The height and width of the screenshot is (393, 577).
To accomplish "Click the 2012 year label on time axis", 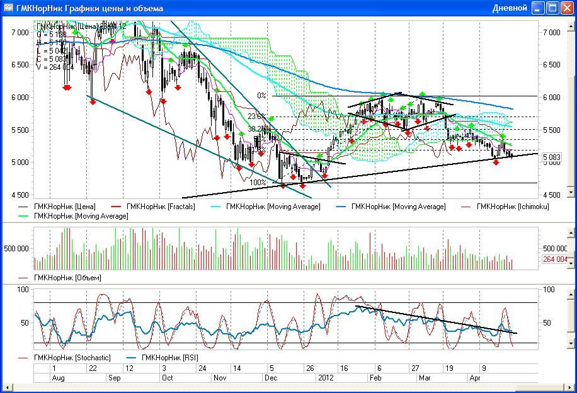I will click(x=326, y=377).
